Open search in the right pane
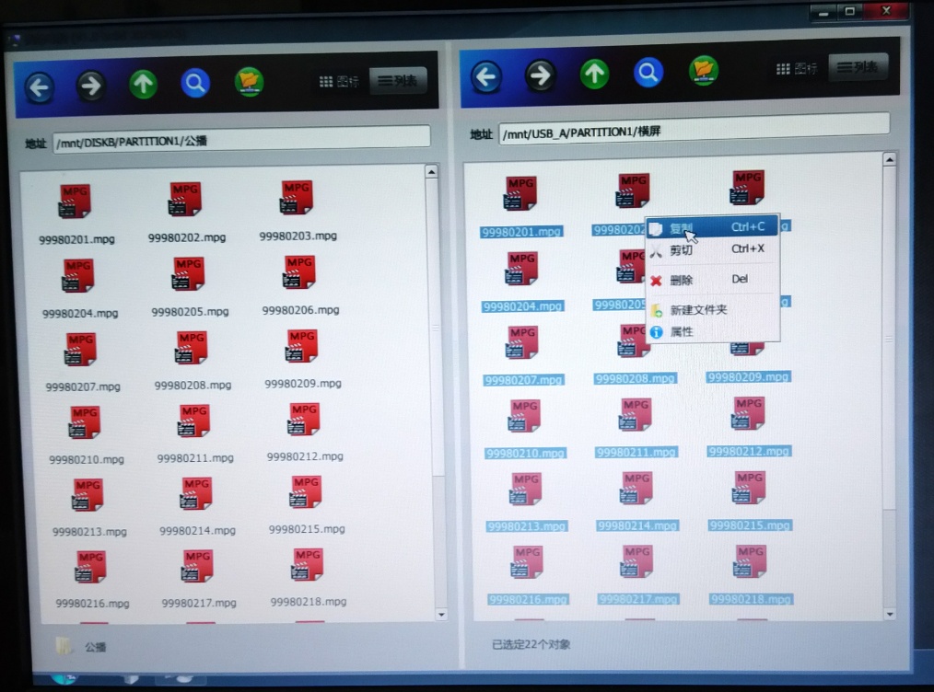 click(648, 73)
